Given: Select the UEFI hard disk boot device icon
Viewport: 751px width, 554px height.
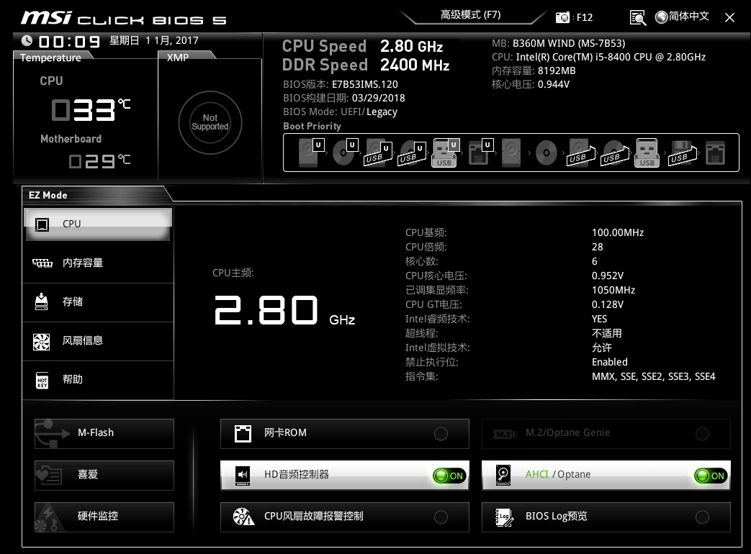Looking at the screenshot, I should coord(310,152).
